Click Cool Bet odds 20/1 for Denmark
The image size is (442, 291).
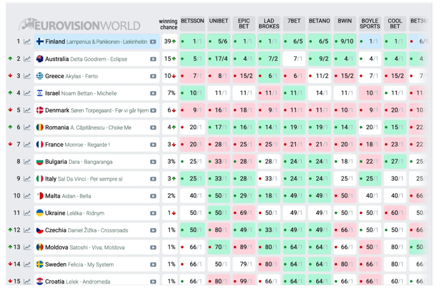click(x=395, y=110)
